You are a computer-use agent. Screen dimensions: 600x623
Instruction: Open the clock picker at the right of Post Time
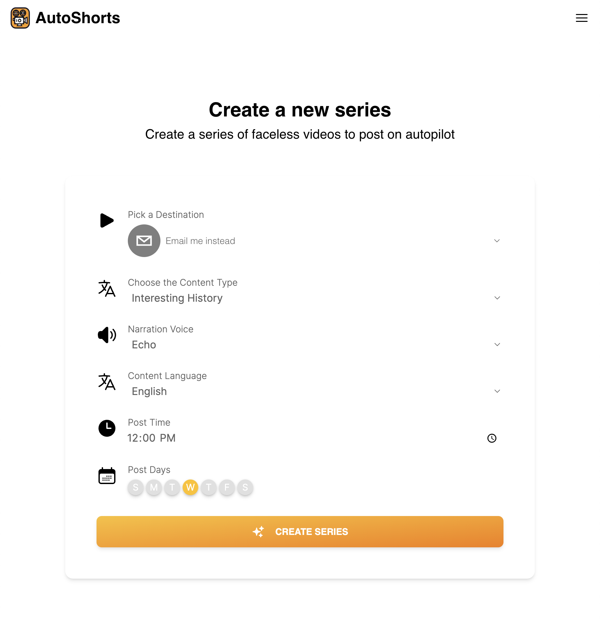pos(492,438)
